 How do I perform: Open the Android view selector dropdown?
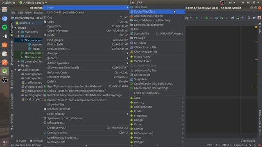point(25,23)
